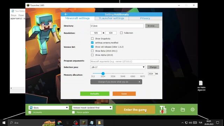Screen dimensions: 224x126
Task: Go back using the settings back arrow
Action: pyautogui.click(x=66, y=14)
